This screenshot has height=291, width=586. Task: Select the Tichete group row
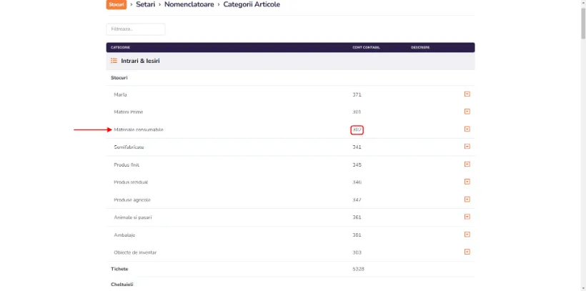[290, 269]
